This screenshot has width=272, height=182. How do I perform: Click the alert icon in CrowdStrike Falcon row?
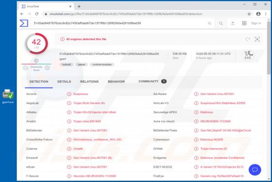pyautogui.click(x=69, y=139)
